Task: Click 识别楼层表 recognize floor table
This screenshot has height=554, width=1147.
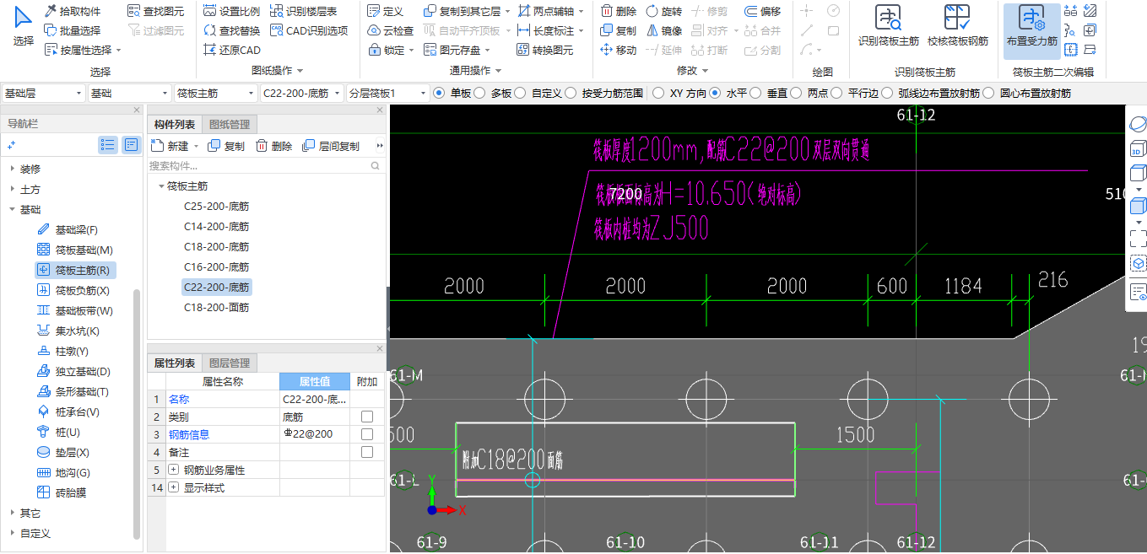Action: tap(304, 11)
